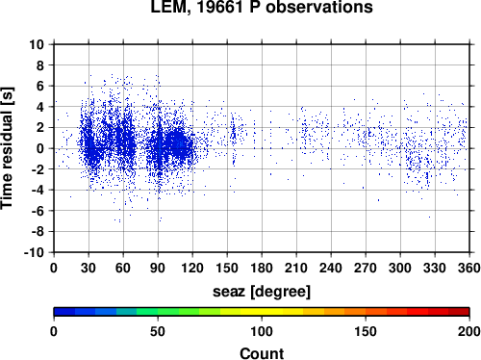Image resolution: width=481 pixels, height=360 pixels.
Task: Click the colorbar tick label 200
Action: coord(469,331)
